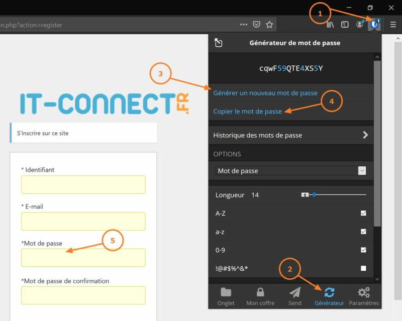Click the IT-Connect logo
402x321 pixels.
[105, 103]
